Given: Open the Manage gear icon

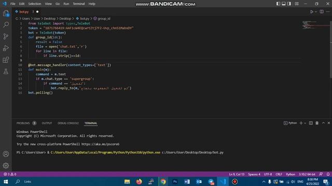Looking at the screenshot, I should pyautogui.click(x=6, y=165).
